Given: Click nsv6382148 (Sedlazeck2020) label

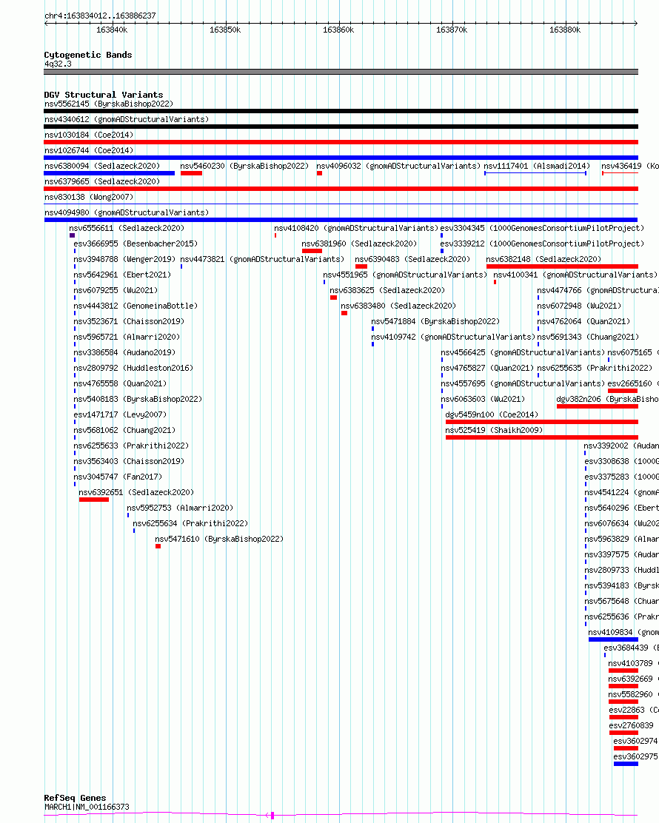Looking at the screenshot, I should tap(543, 259).
